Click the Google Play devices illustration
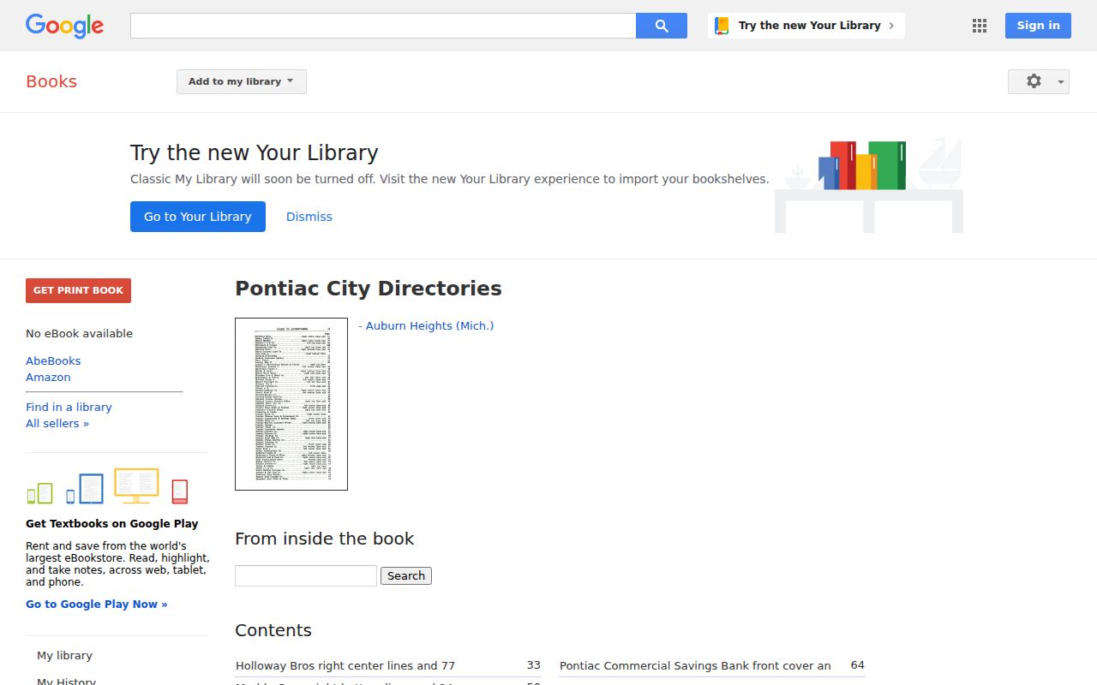 (x=107, y=486)
